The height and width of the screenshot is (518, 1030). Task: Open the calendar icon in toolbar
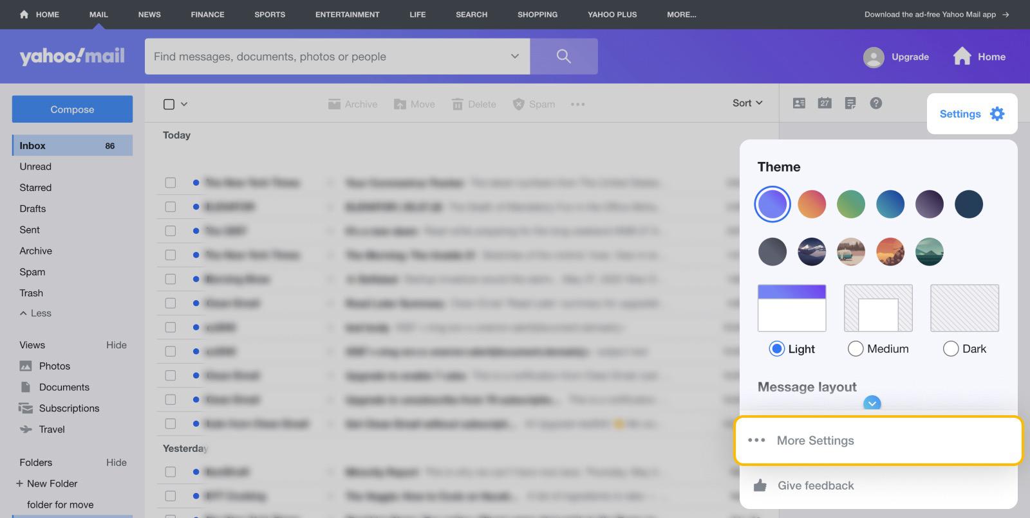[825, 103]
